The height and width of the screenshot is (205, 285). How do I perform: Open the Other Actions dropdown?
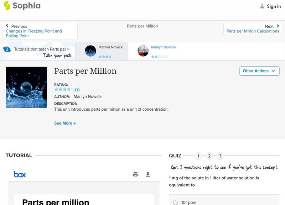coord(259,71)
